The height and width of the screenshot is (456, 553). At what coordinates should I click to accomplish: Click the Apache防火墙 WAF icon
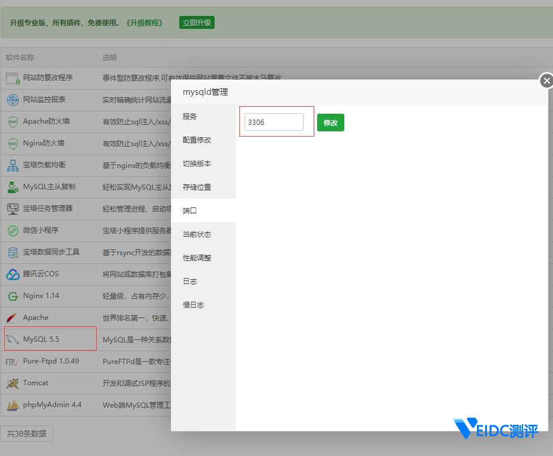coord(13,121)
